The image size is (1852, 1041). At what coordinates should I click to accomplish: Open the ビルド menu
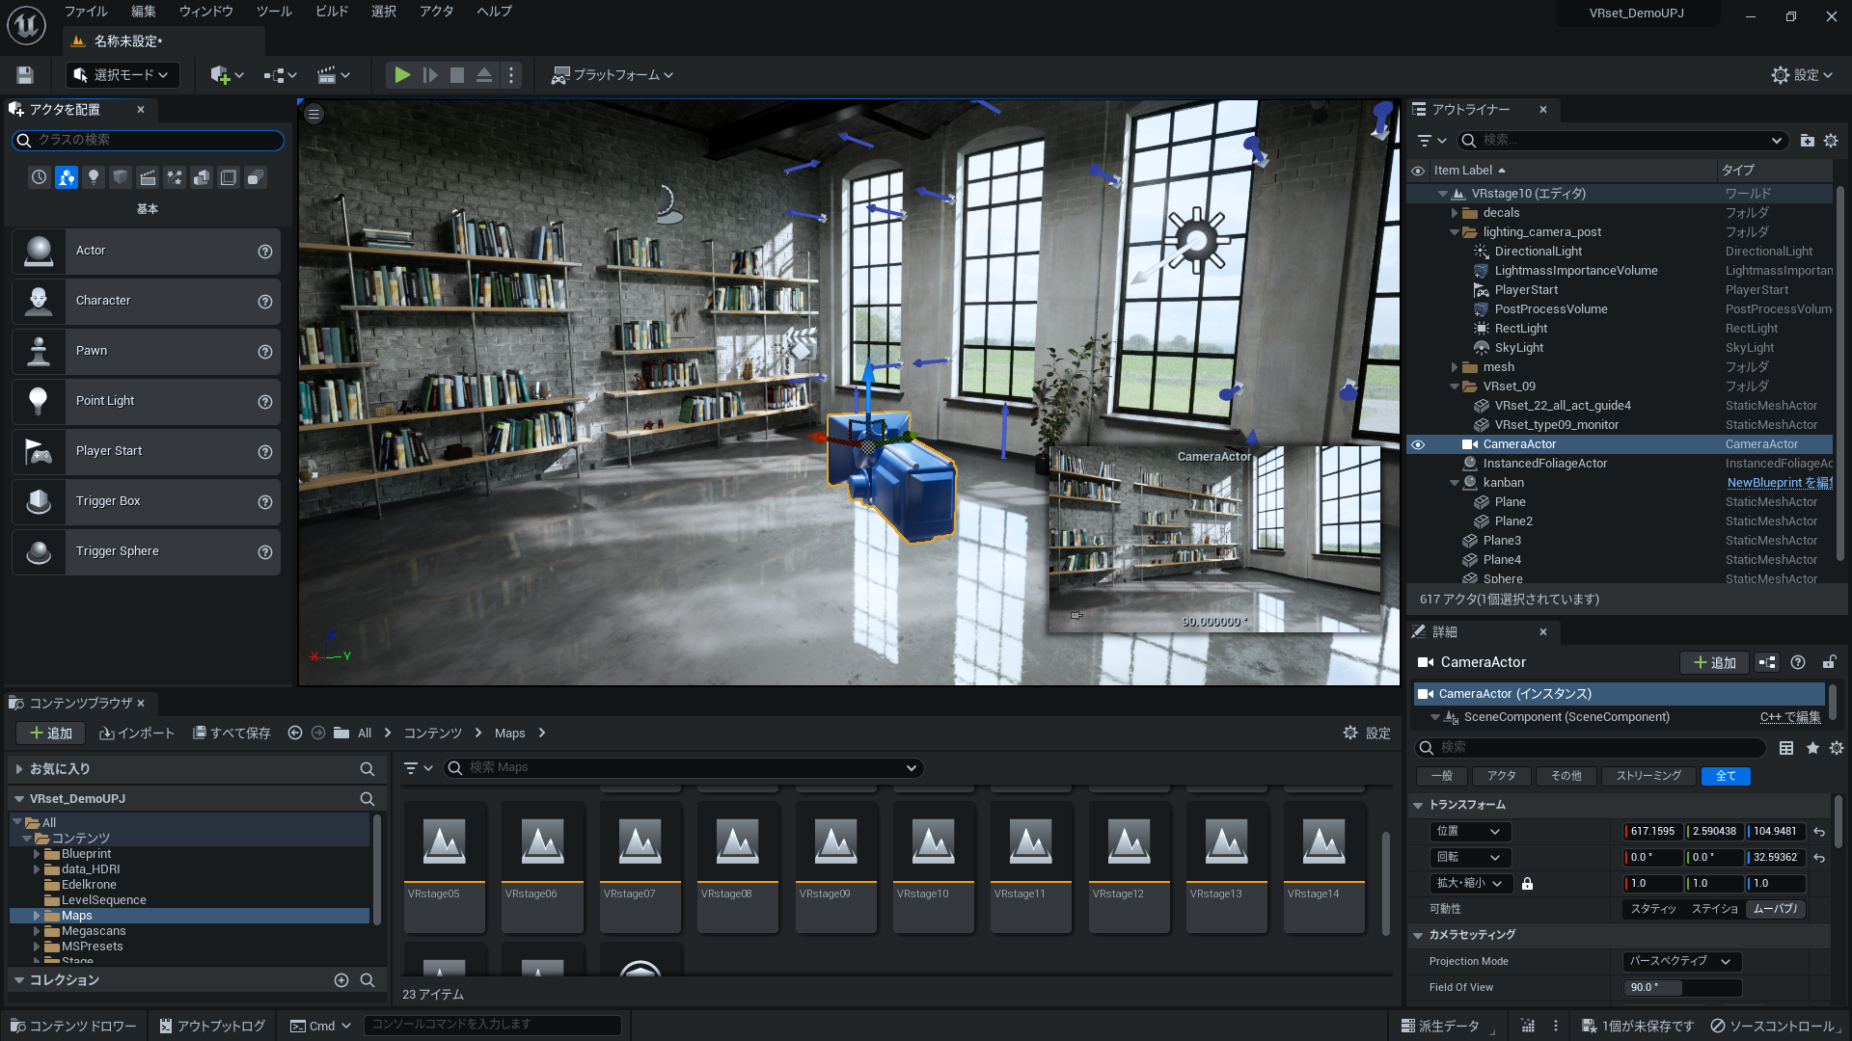(332, 12)
